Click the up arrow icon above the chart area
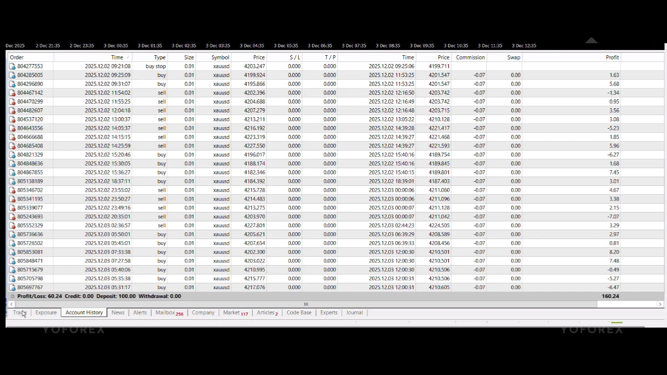Screen dimensions: 667x375 [591, 40]
